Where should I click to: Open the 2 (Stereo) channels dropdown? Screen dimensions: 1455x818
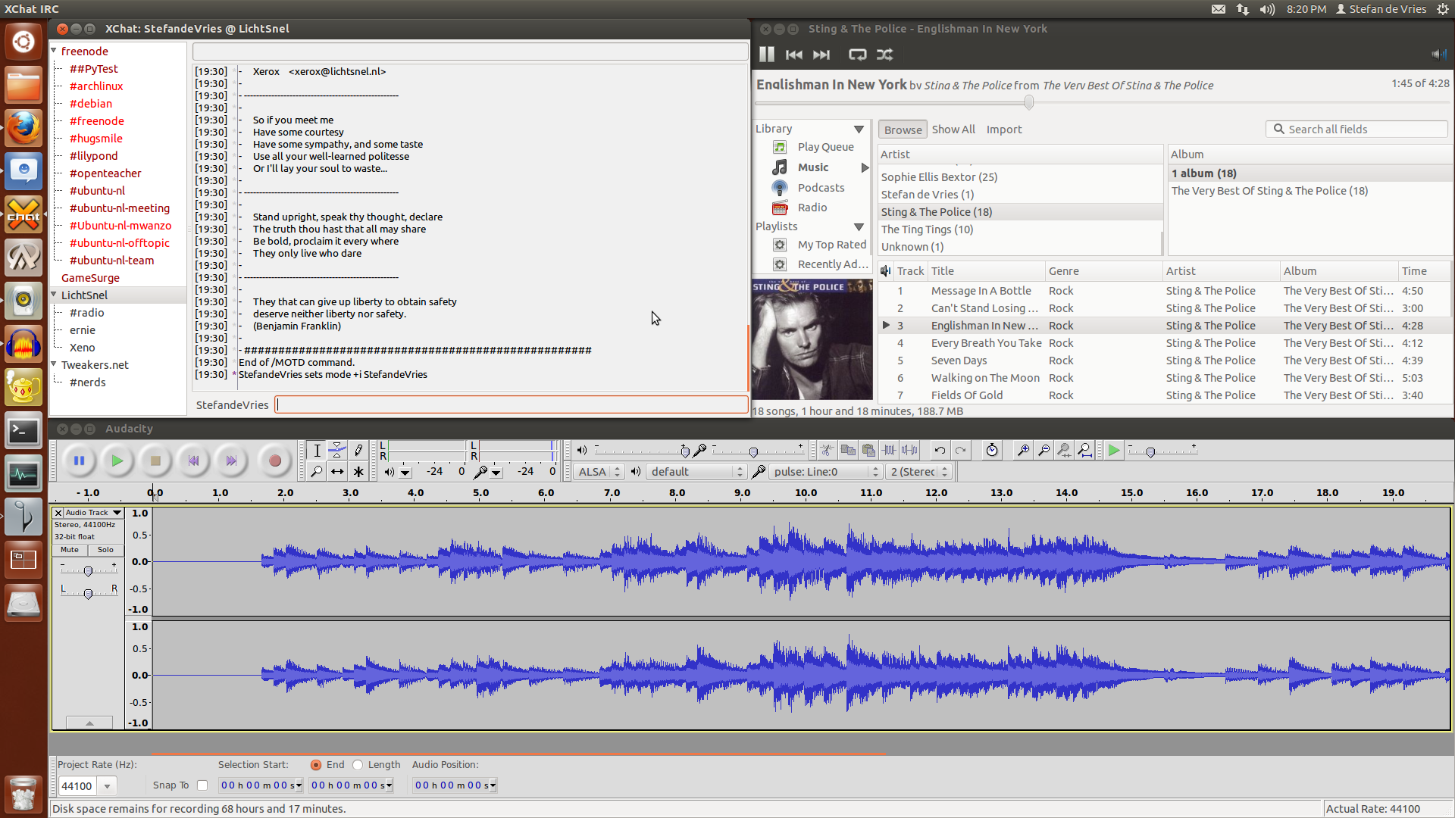(918, 472)
